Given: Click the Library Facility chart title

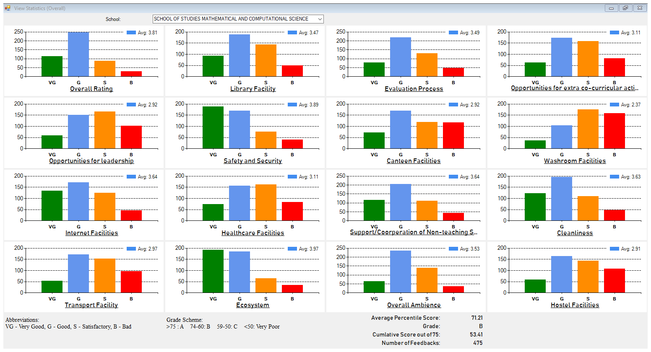Looking at the screenshot, I should pyautogui.click(x=253, y=89).
